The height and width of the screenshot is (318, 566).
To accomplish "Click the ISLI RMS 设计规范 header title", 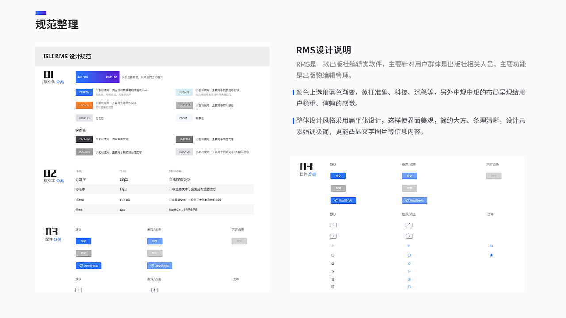I will (67, 57).
